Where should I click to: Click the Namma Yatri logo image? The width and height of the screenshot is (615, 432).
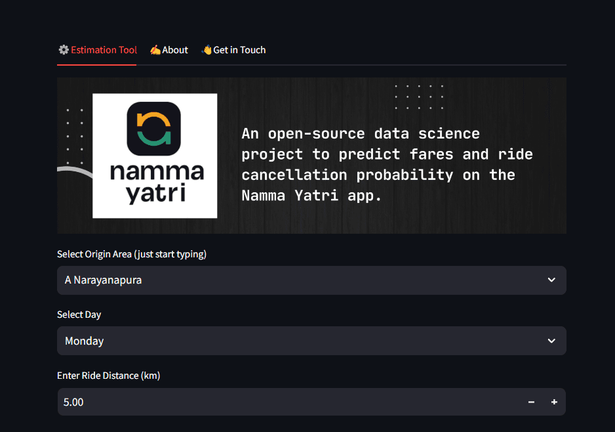pos(155,156)
